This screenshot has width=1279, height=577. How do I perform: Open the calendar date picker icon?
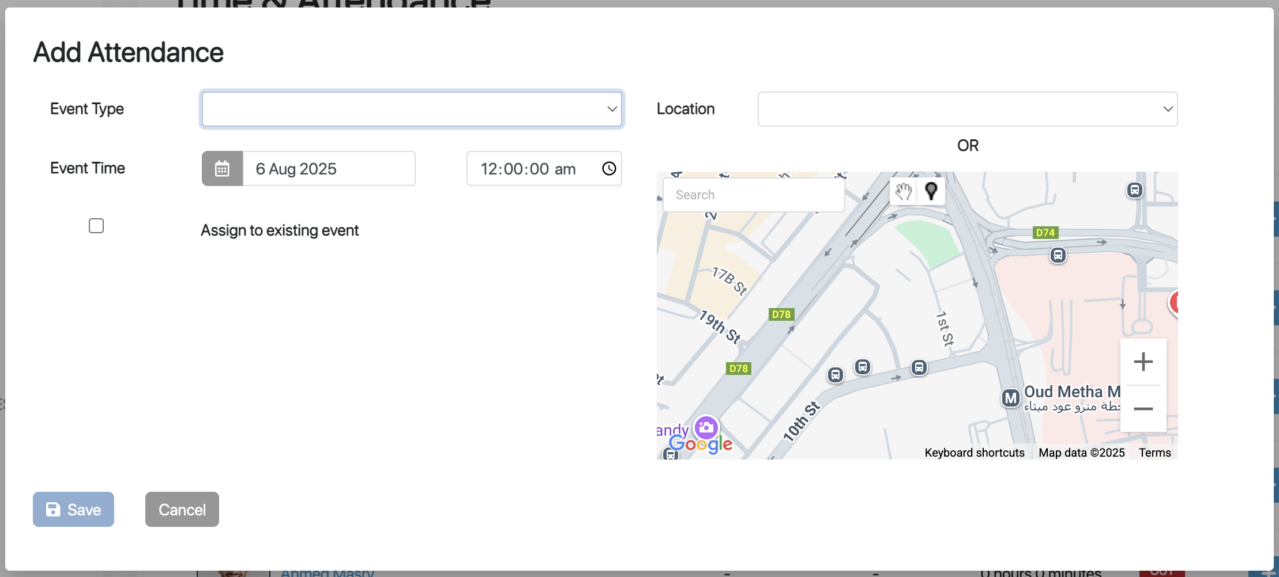pyautogui.click(x=222, y=168)
